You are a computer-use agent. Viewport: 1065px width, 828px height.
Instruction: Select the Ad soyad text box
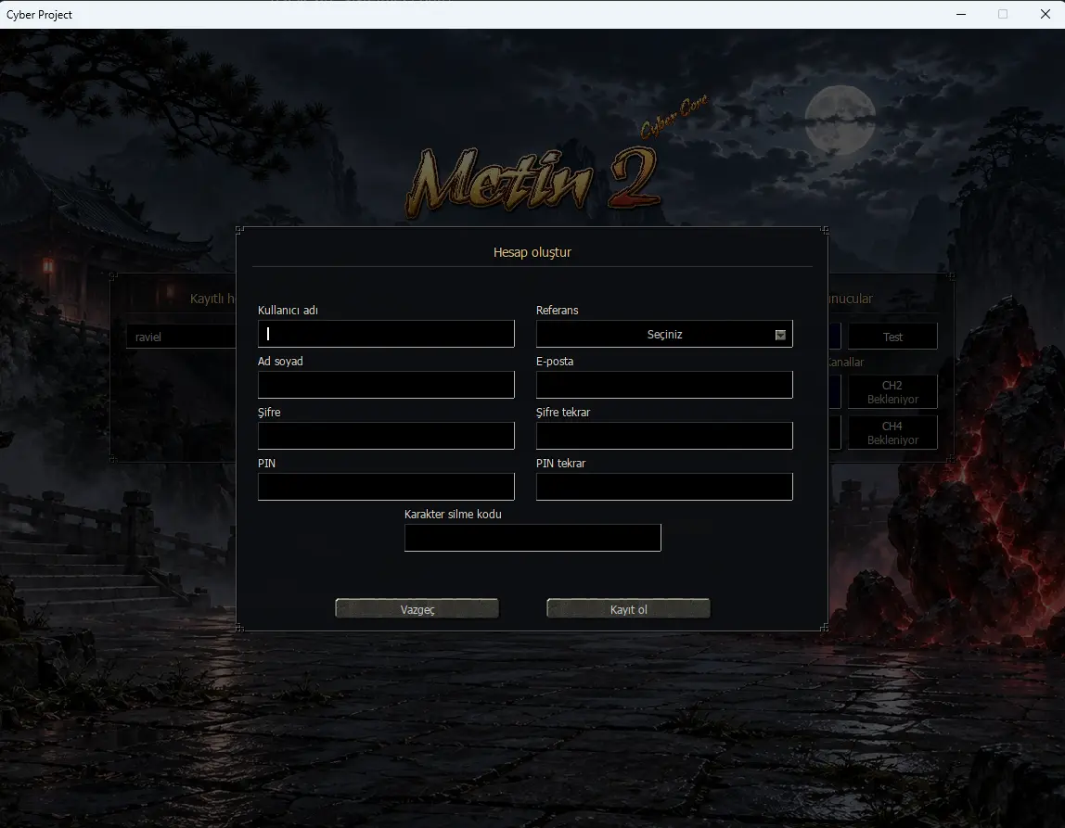[x=386, y=385]
